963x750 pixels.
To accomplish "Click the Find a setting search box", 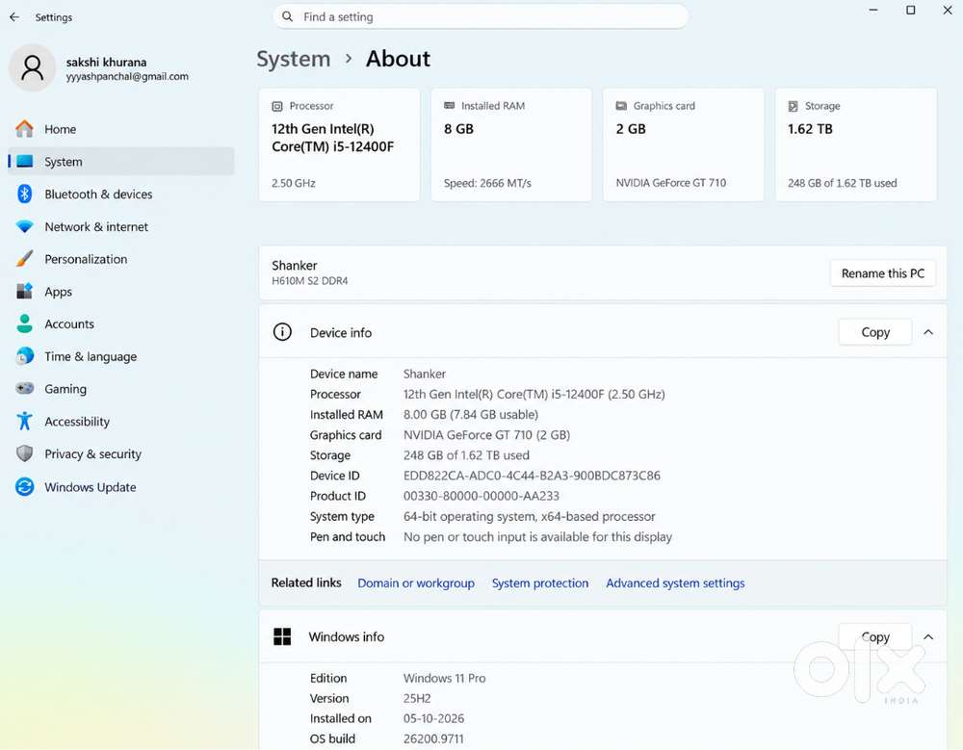I will pyautogui.click(x=481, y=16).
